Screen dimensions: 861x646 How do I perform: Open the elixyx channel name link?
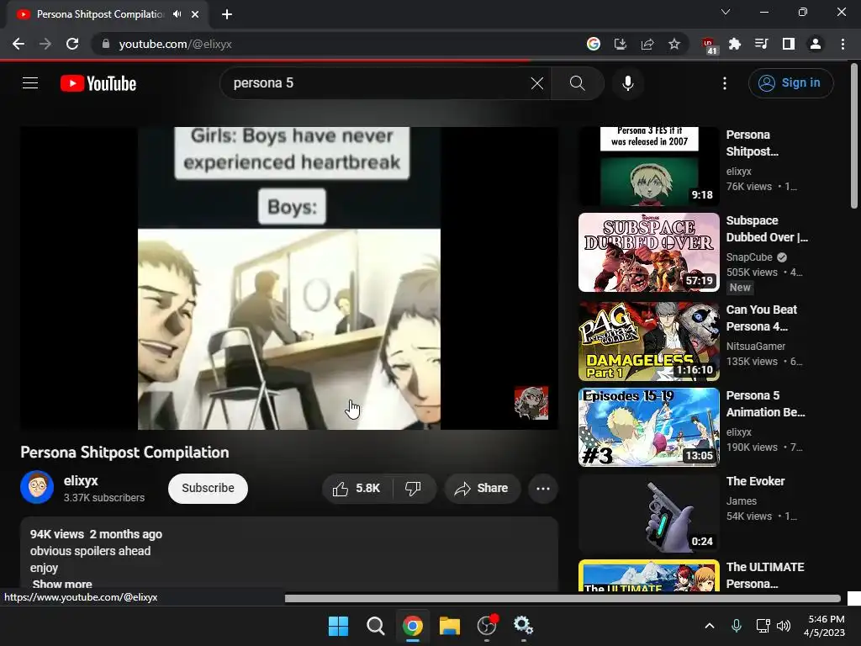(x=81, y=480)
